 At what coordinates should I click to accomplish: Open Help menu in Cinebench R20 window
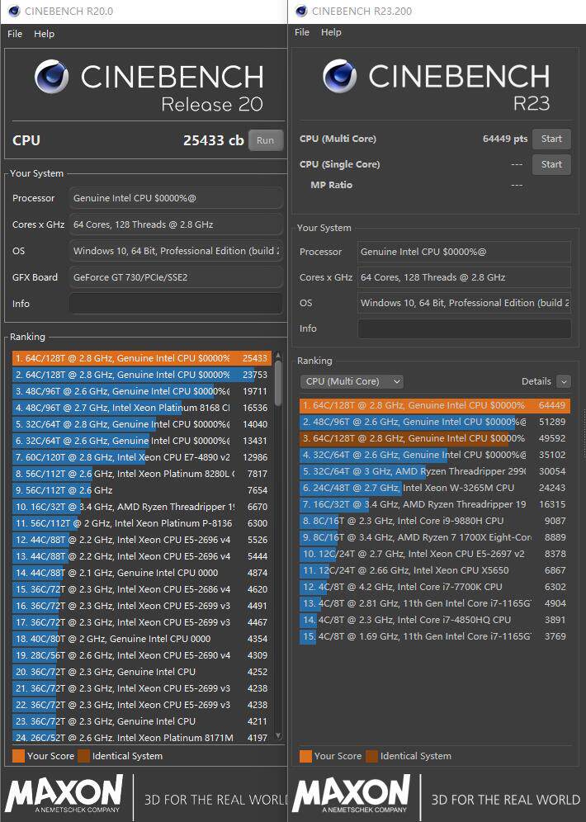pos(44,34)
